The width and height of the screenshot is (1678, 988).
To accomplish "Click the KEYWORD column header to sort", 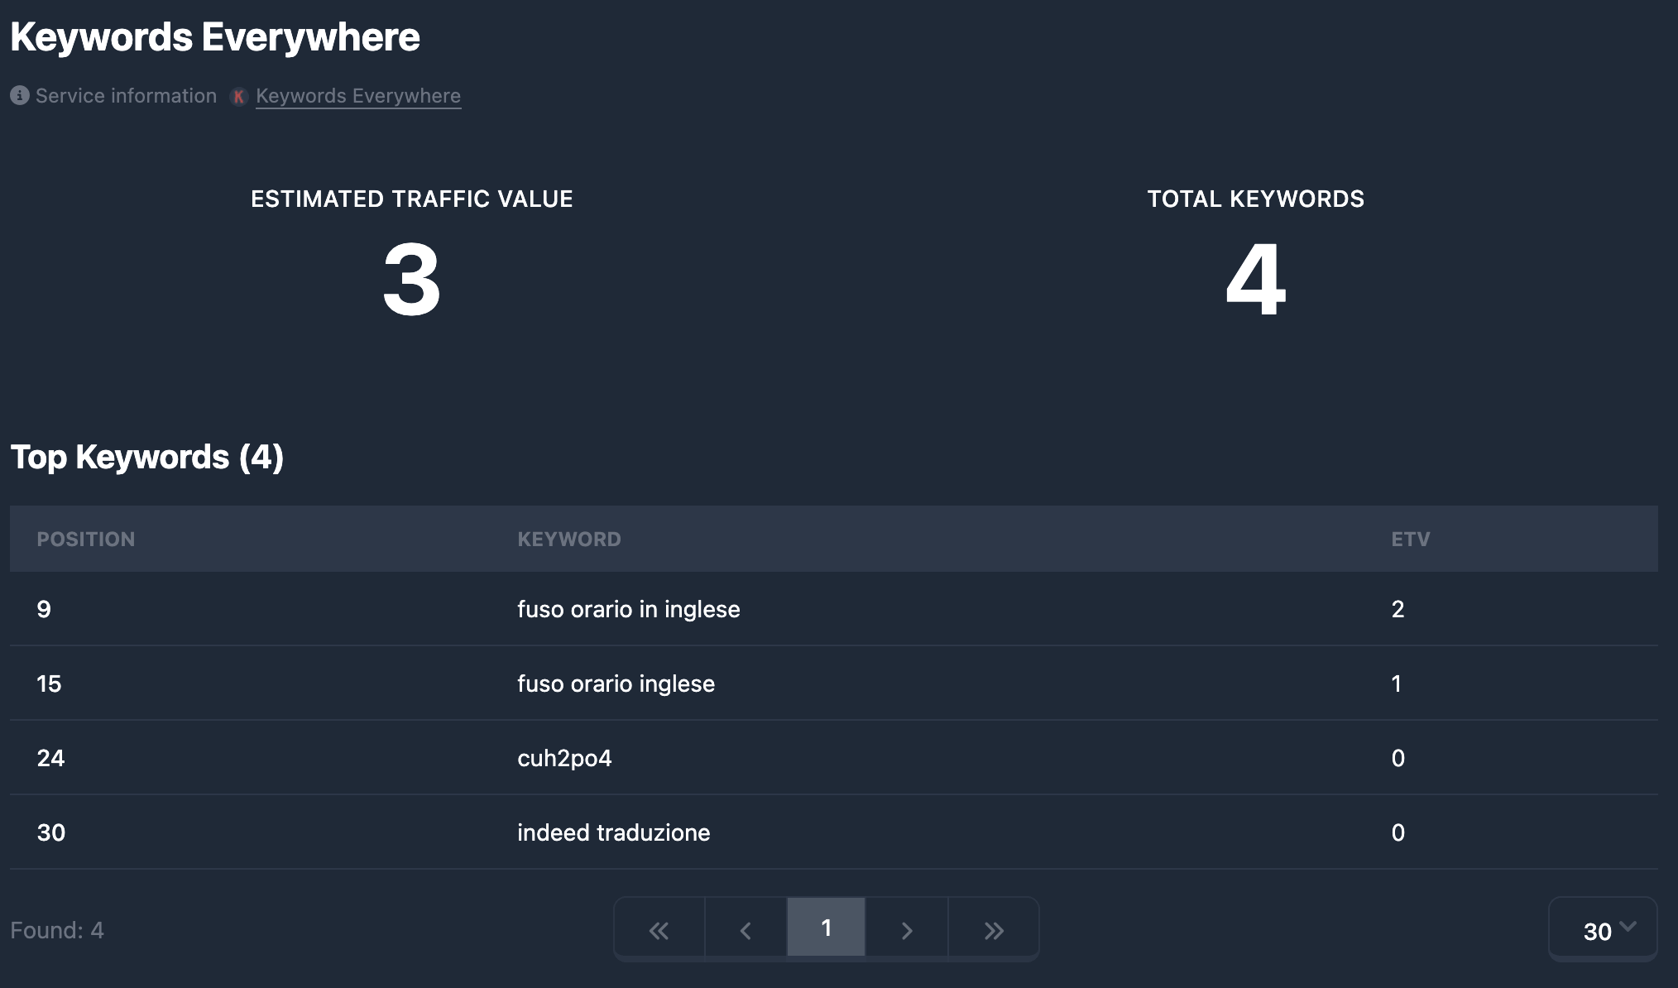I will pyautogui.click(x=569, y=539).
